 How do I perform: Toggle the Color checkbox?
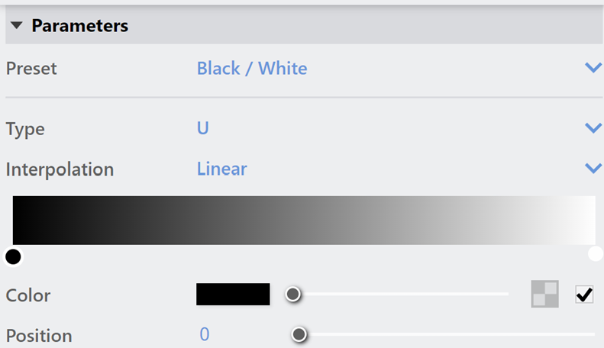584,295
